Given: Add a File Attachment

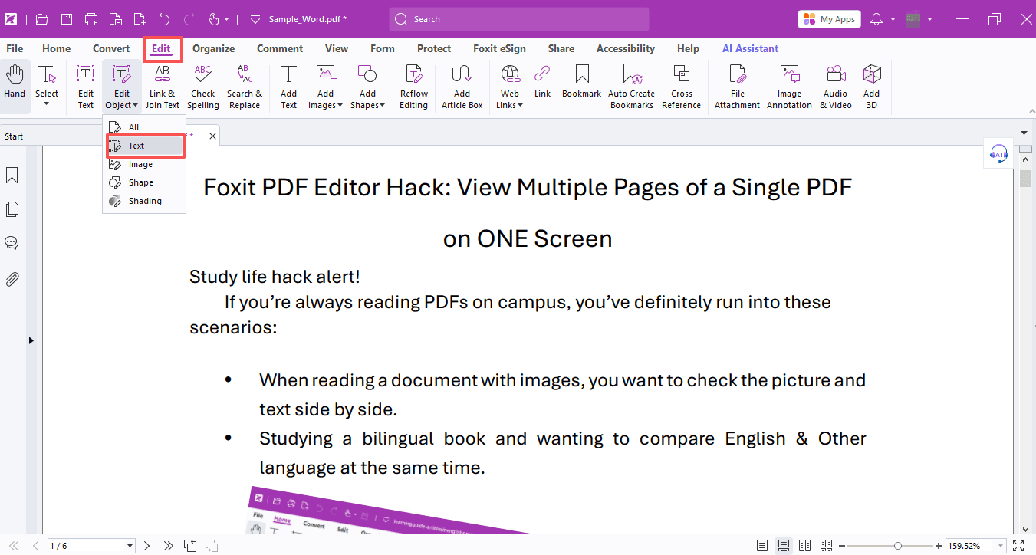Looking at the screenshot, I should (737, 87).
